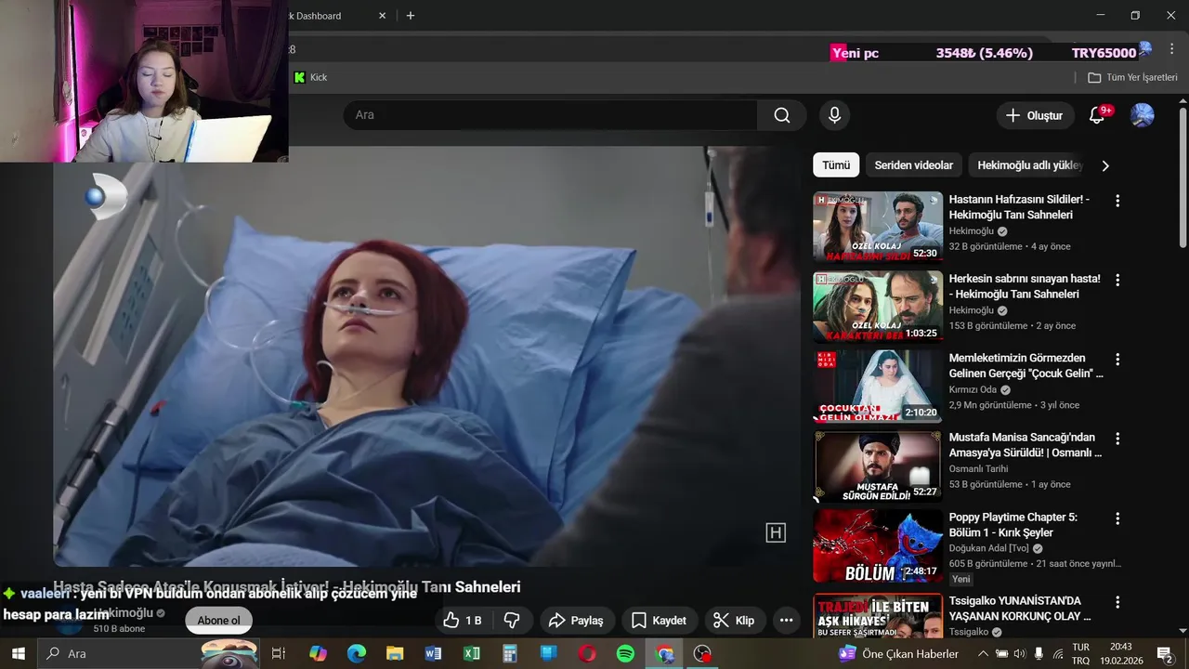
Task: Open Microsoft Word from taskbar
Action: pyautogui.click(x=433, y=653)
